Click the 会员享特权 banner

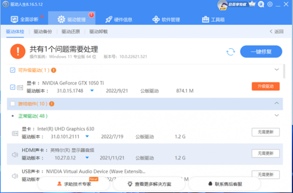click(x=238, y=4)
